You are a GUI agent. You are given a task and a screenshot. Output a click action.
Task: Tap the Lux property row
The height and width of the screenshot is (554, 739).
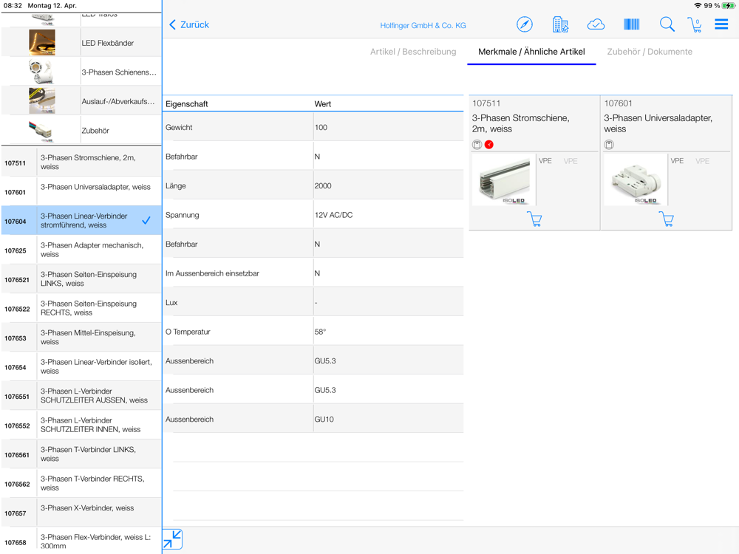[313, 302]
